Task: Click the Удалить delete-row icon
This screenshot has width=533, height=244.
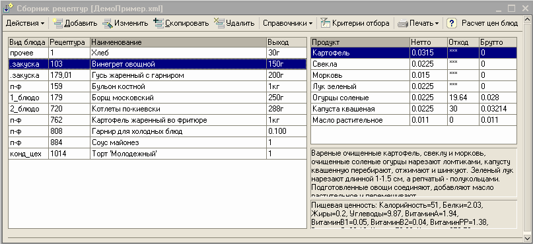Action: pyautogui.click(x=219, y=23)
